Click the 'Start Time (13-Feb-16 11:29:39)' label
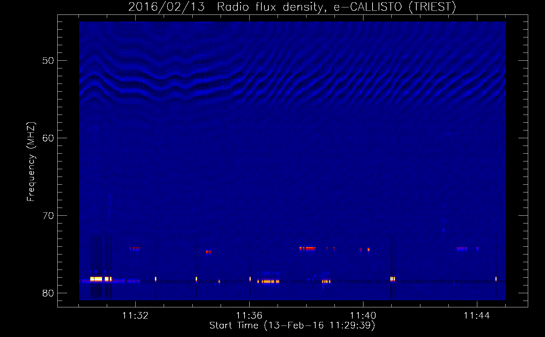The height and width of the screenshot is (337, 545). tap(292, 326)
